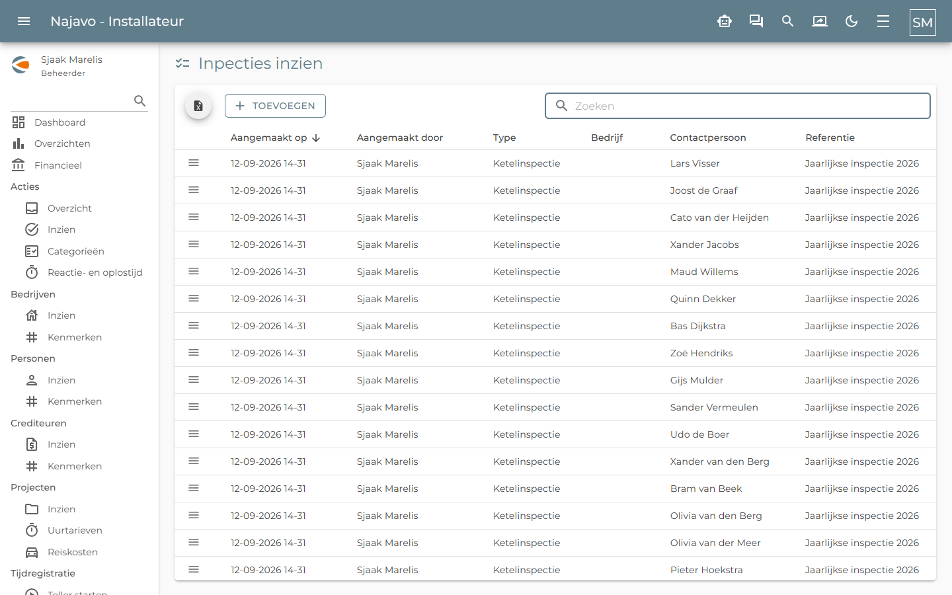This screenshot has height=595, width=952.
Task: Open row menu for Bram van Beek
Action: [194, 488]
